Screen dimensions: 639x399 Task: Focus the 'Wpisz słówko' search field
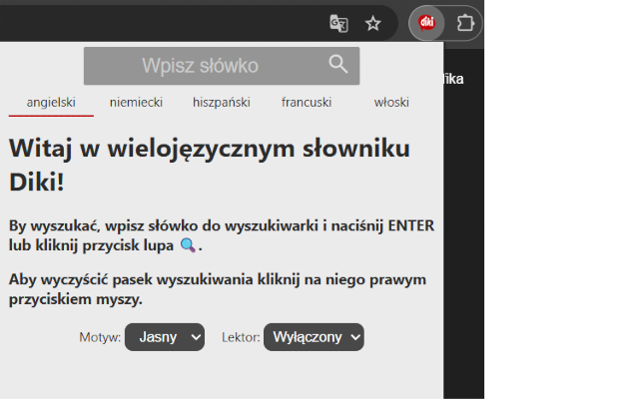pyautogui.click(x=222, y=66)
